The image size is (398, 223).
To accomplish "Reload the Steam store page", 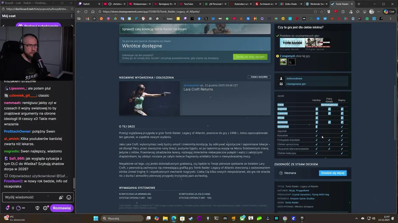I will click(86, 12).
